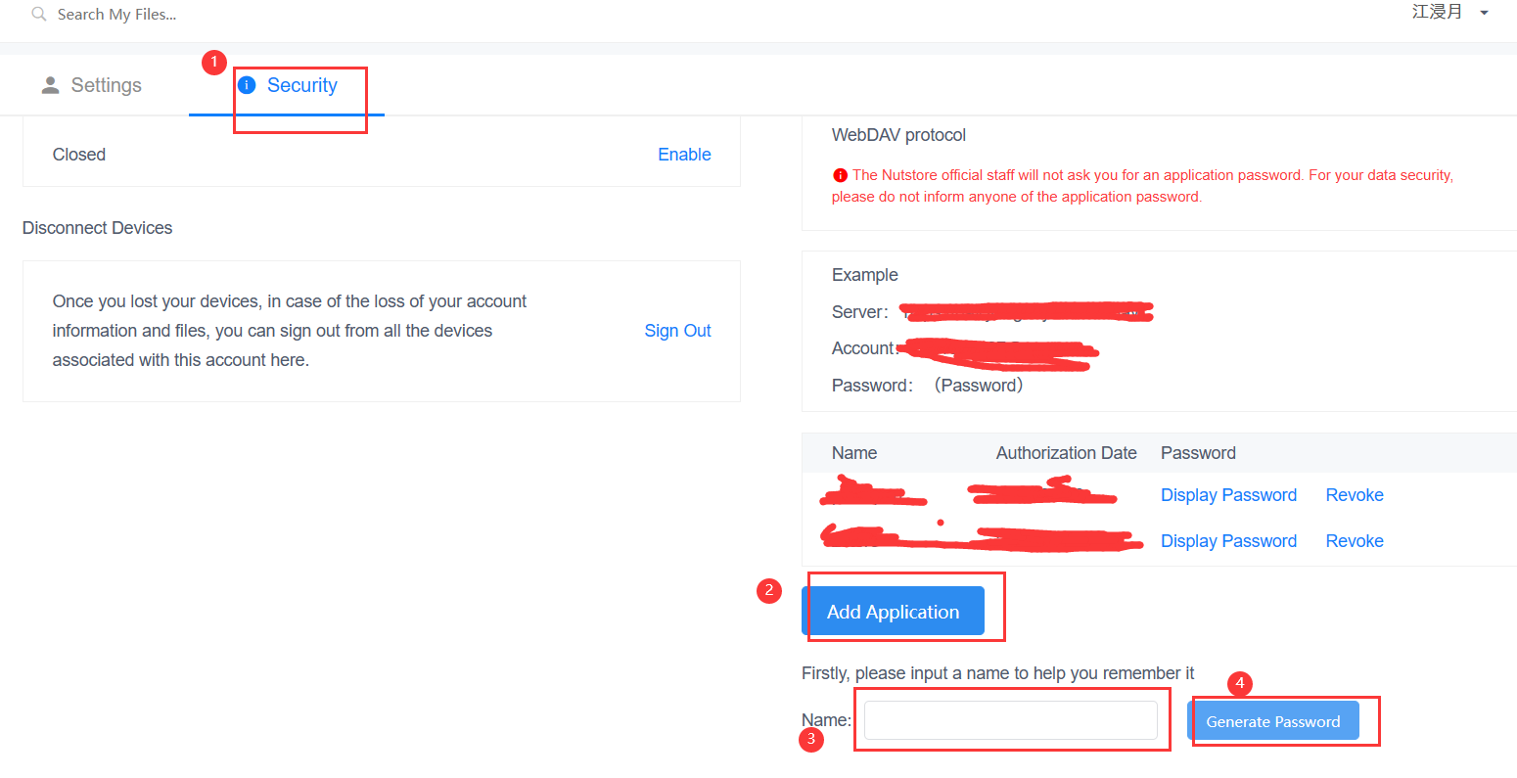Click the blue info icon beside Security
This screenshot has width=1517, height=778.
248,85
